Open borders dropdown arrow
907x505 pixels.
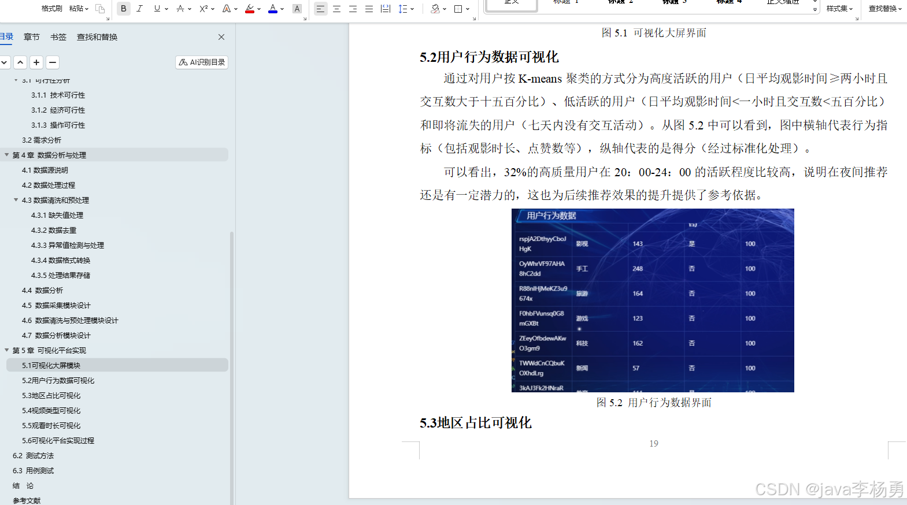click(468, 9)
